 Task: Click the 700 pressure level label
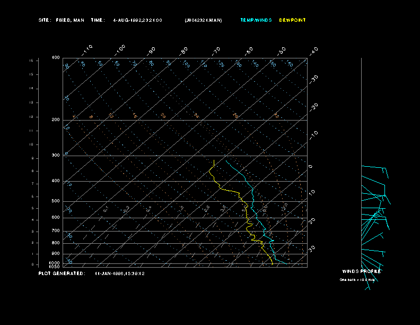(56, 230)
